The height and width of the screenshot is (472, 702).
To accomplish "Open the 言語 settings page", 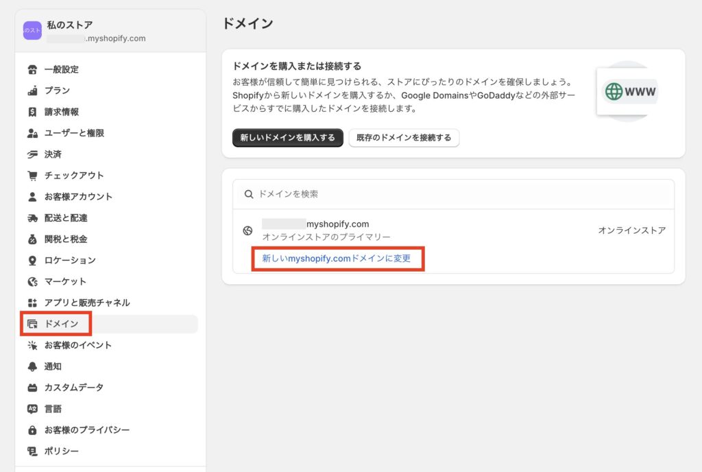I will coord(53,409).
